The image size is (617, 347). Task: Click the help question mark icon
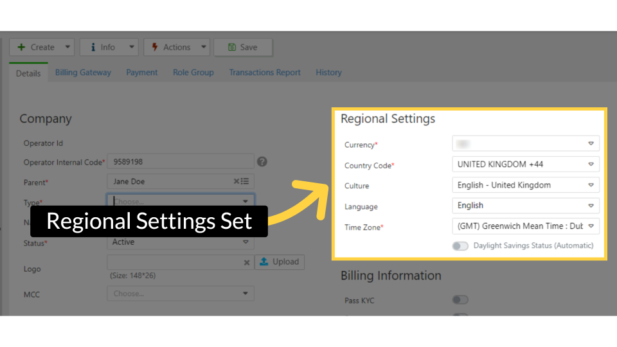262,162
